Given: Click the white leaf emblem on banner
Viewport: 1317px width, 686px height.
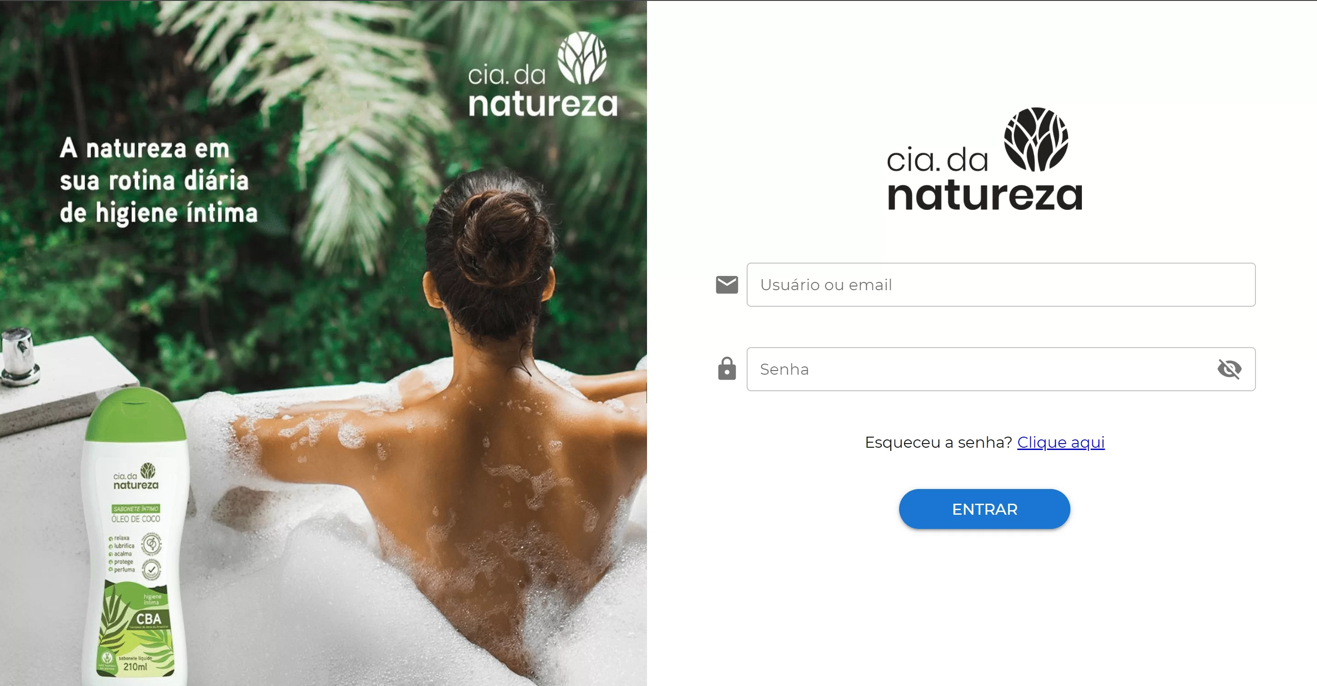Looking at the screenshot, I should [x=582, y=58].
